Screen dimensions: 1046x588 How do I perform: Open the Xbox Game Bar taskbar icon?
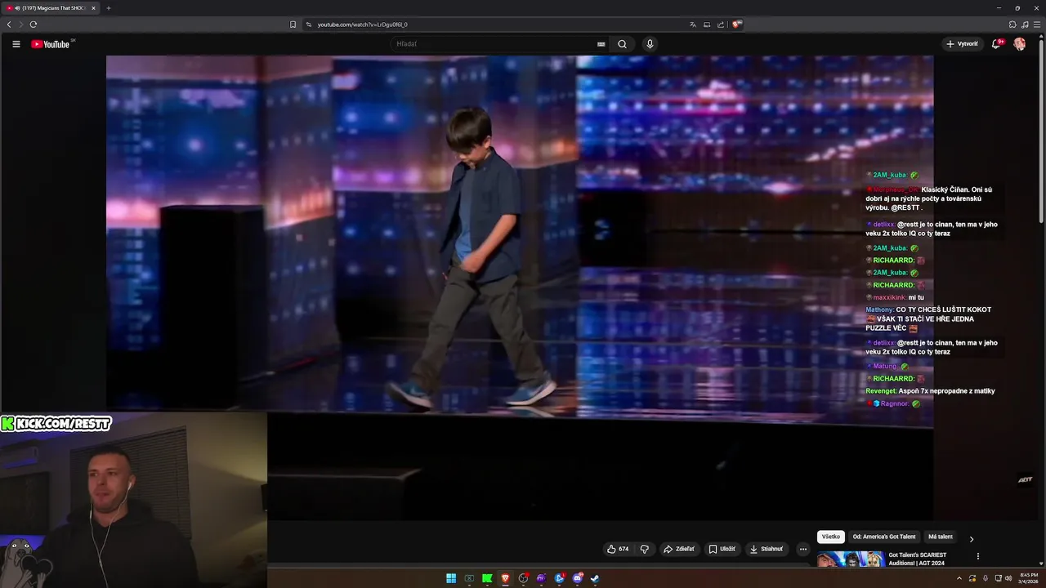pyautogui.click(x=469, y=578)
